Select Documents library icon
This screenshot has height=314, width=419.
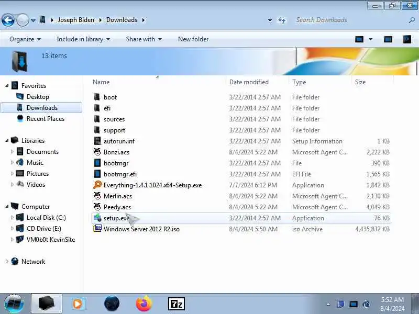coord(20,151)
